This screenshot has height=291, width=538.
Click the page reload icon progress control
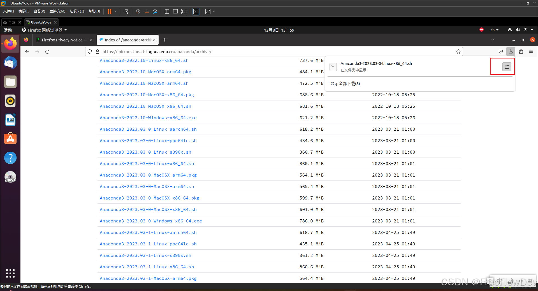(x=47, y=51)
